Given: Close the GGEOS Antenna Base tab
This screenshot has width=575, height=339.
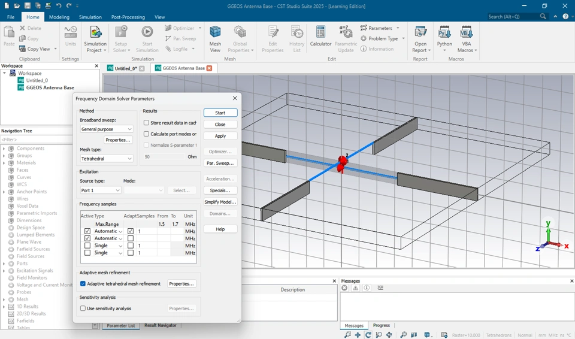Looking at the screenshot, I should [210, 68].
